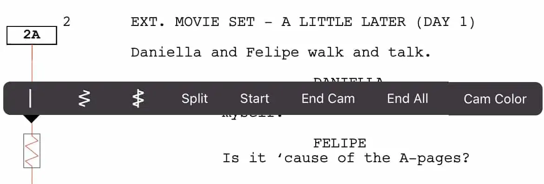The height and width of the screenshot is (184, 544).
Task: Click the partially hidden DANIELLA name
Action: [348, 80]
